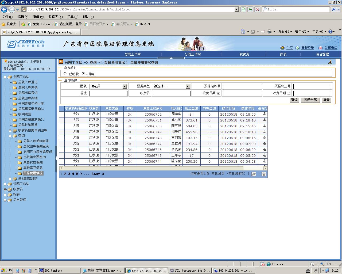Viewport: 342px width, 274px height.
Task: Click the up-arrow icon in pagination bar
Action: 264,174
